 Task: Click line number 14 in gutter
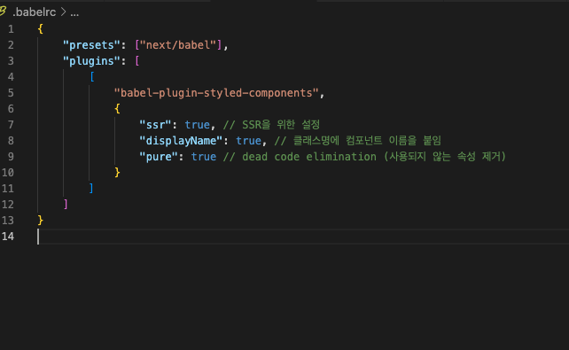coord(8,237)
